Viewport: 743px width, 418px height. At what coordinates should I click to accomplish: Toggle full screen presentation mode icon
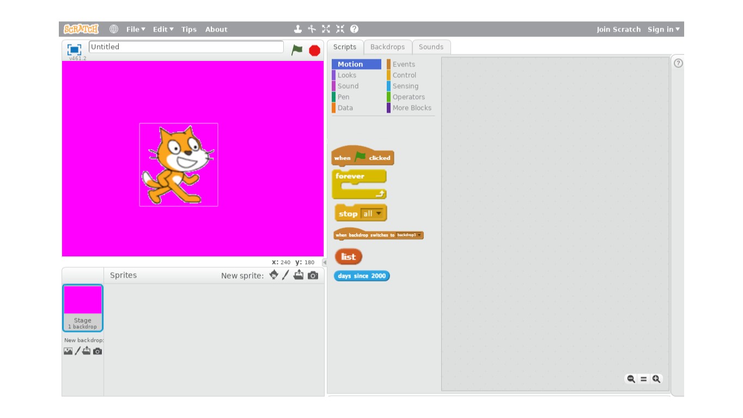[x=74, y=50]
